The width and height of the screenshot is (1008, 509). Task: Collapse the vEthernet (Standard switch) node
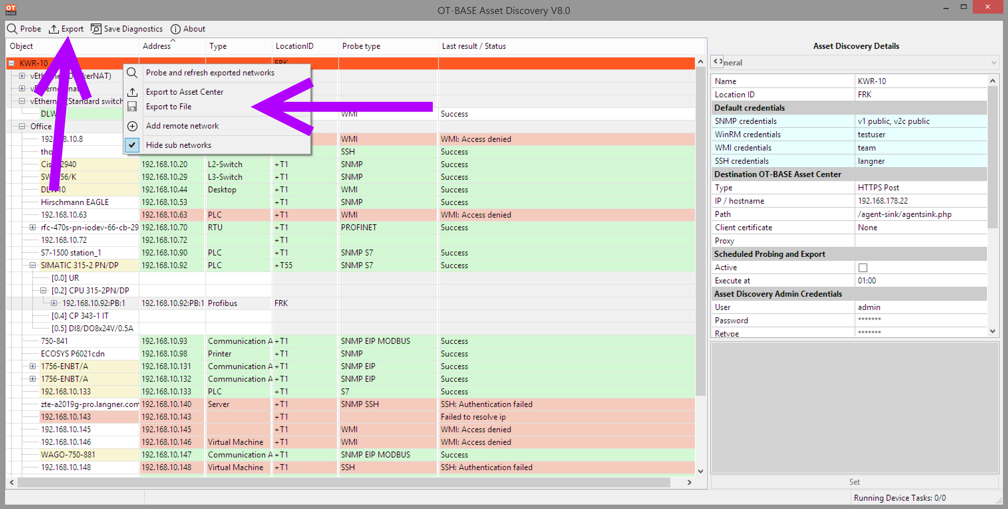(22, 101)
